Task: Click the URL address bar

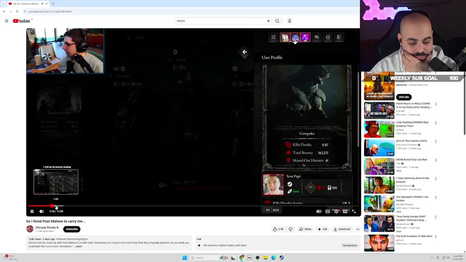Action: 189,11
